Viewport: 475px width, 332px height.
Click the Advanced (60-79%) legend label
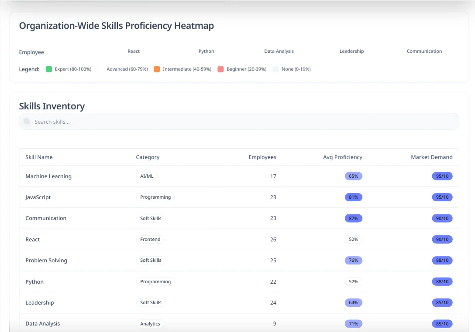click(x=127, y=69)
